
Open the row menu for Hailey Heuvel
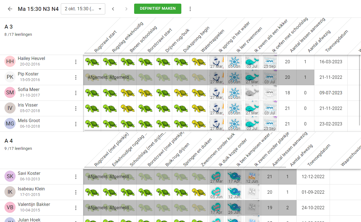(76, 62)
